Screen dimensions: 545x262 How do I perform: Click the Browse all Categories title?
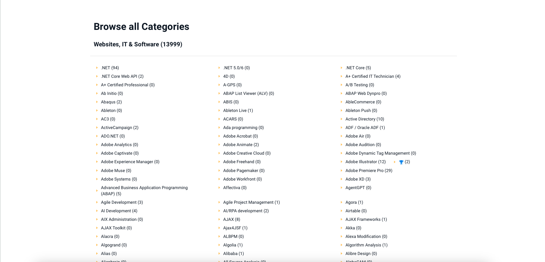(142, 27)
